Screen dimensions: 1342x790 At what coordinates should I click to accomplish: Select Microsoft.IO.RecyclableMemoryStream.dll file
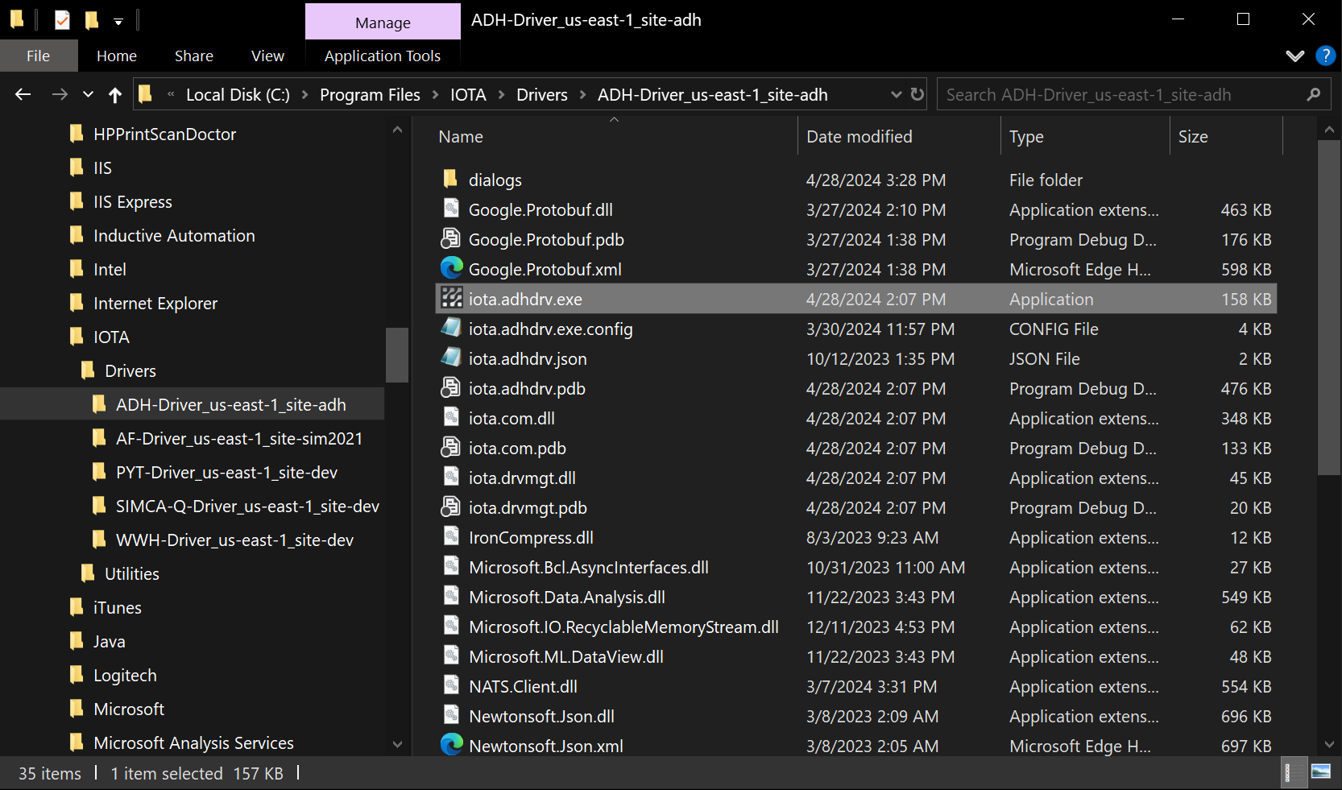click(x=623, y=627)
